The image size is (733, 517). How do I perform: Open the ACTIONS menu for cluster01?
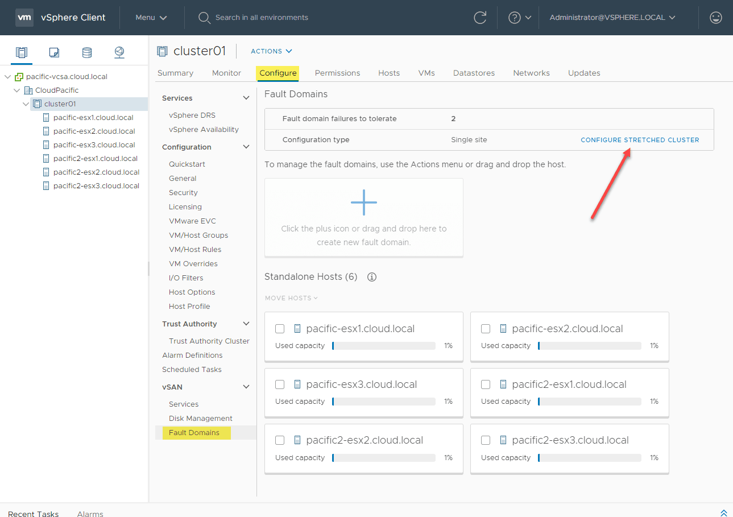[271, 51]
